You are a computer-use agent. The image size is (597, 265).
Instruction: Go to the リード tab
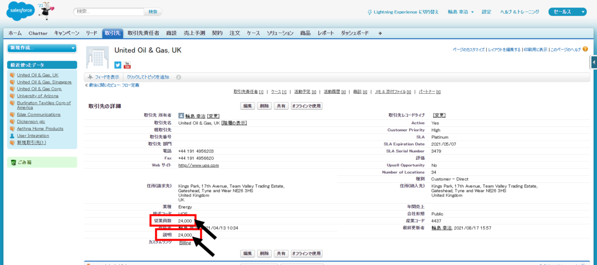[x=92, y=33]
